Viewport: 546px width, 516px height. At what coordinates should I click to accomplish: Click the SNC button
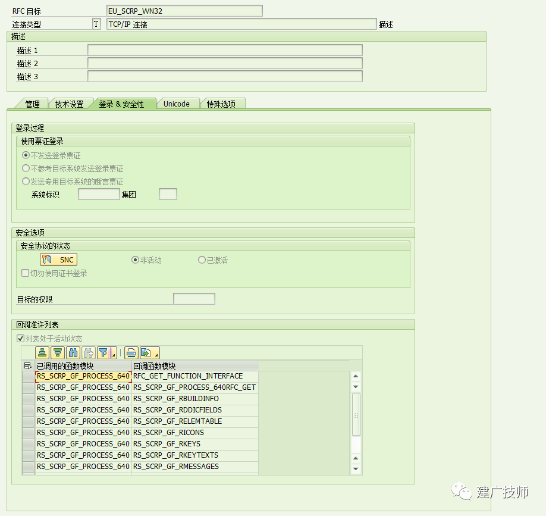(58, 259)
